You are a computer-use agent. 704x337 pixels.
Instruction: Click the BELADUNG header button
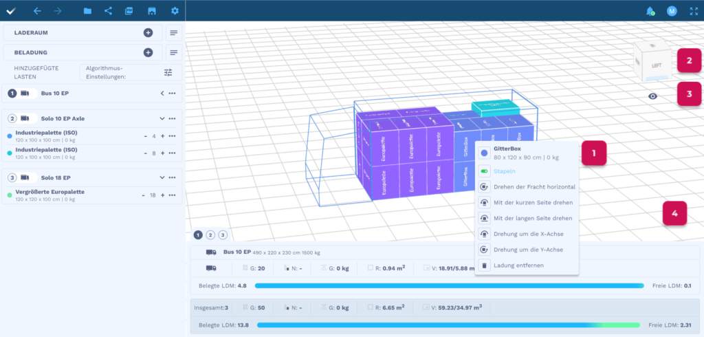coord(82,52)
